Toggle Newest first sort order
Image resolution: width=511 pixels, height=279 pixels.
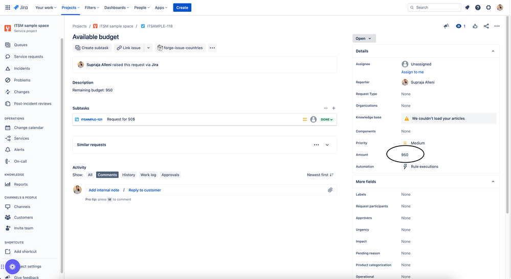tap(320, 175)
